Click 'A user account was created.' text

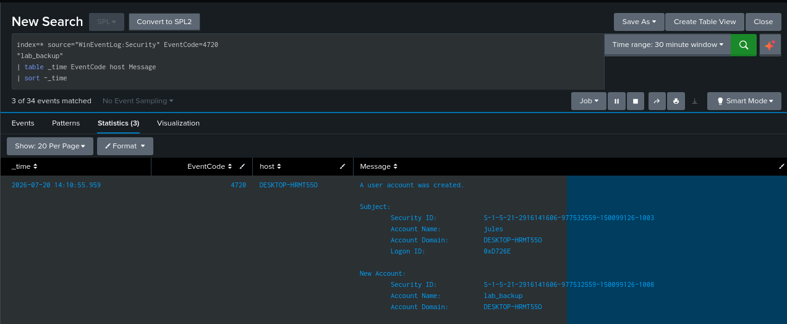click(x=412, y=185)
